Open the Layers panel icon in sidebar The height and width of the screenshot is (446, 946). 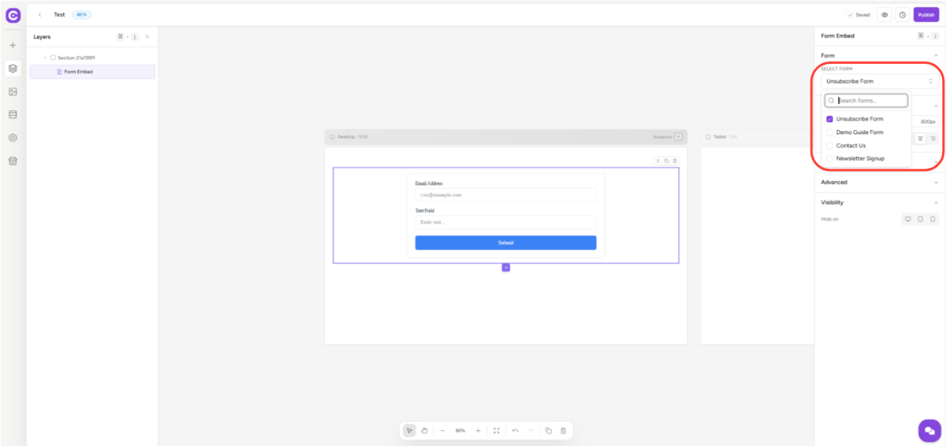point(13,69)
